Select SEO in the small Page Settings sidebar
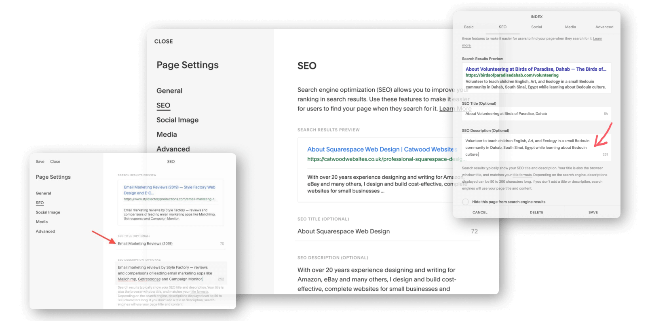 pyautogui.click(x=40, y=203)
